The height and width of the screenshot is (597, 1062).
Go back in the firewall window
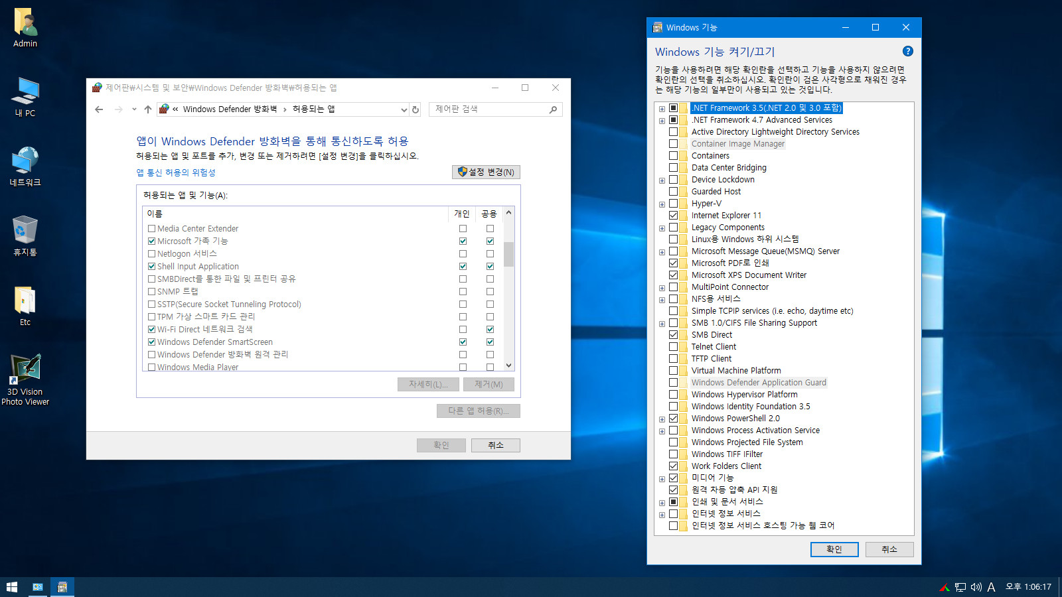tap(99, 109)
